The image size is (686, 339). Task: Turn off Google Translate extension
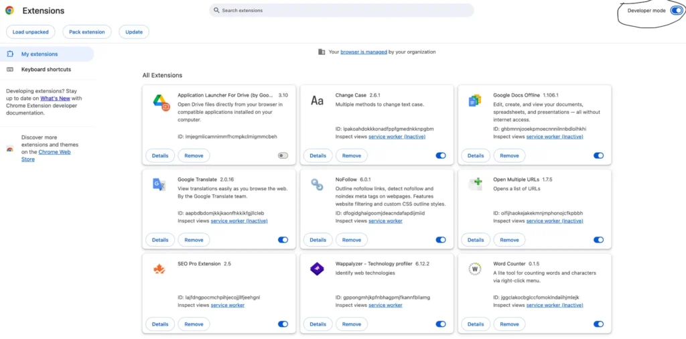[x=283, y=240]
